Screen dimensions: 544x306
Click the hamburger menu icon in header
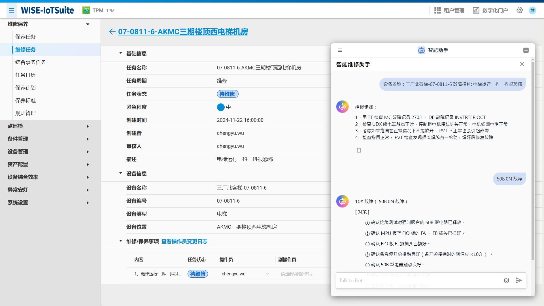pos(11,10)
